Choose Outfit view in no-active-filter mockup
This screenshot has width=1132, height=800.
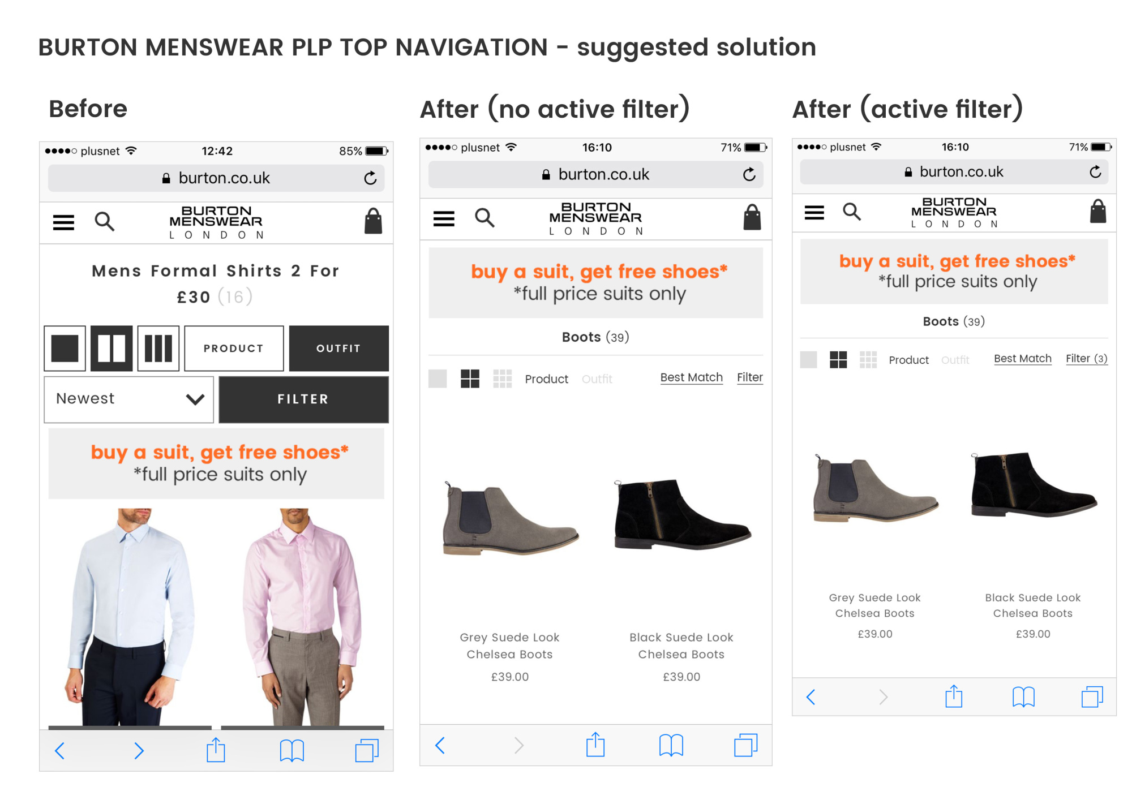597,379
